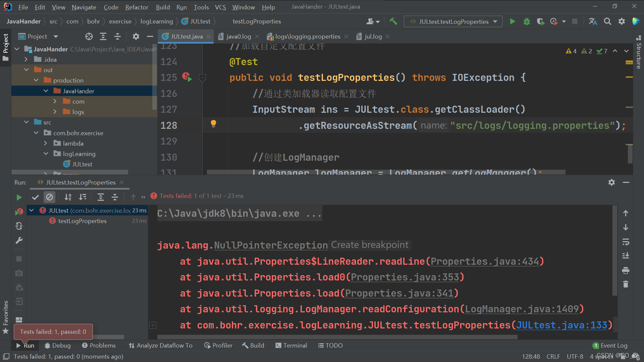
Task: Click the CRLF line separator in status bar
Action: point(553,357)
